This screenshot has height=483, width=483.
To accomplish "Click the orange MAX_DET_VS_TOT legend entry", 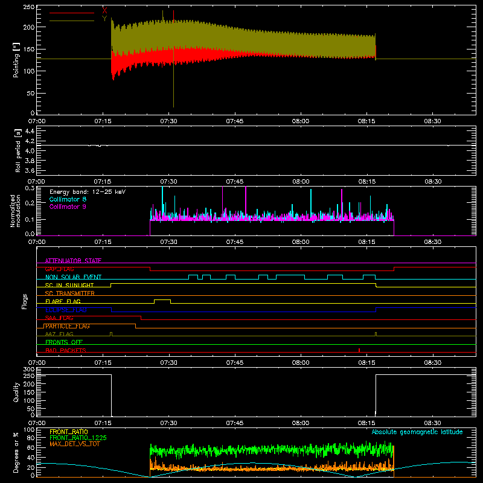I will click(x=75, y=444).
